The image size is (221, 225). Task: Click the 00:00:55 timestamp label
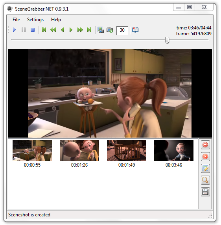(32, 165)
